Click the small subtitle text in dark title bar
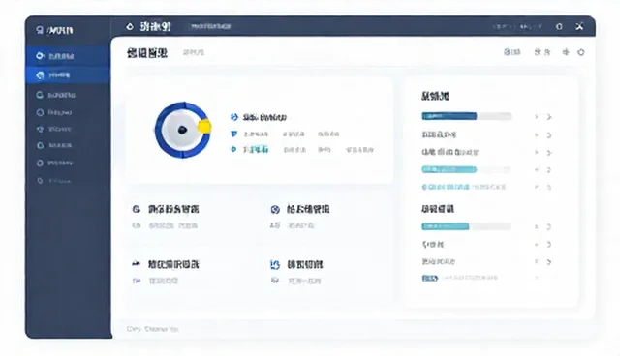The width and height of the screenshot is (620, 356). click(210, 26)
